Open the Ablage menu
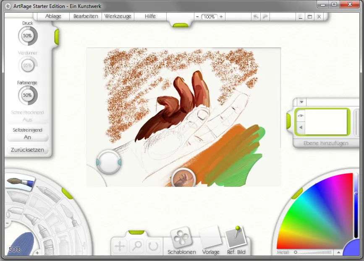364x261 pixels. pyautogui.click(x=53, y=16)
